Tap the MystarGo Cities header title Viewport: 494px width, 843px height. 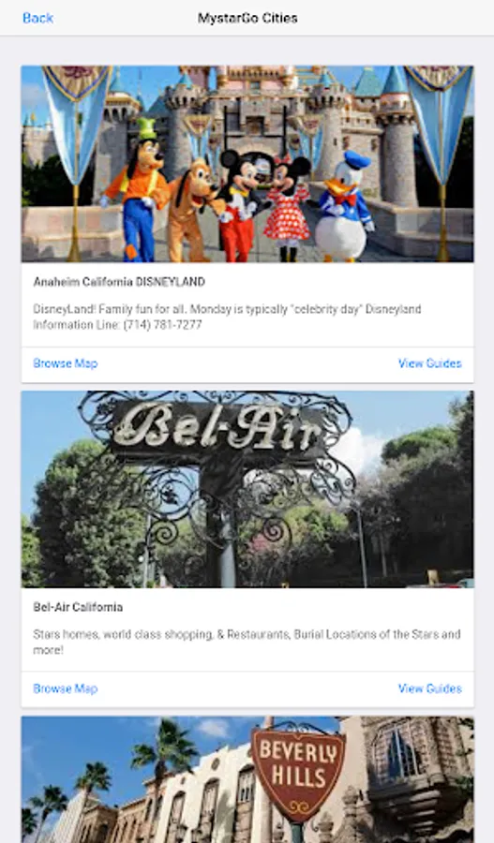click(247, 18)
